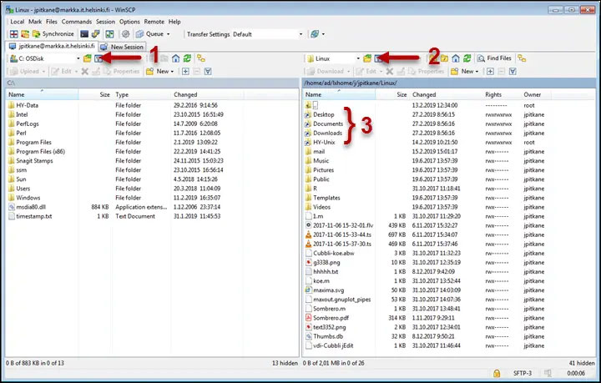Viewport: 601px width, 383px height.
Task: Sort local files by Name column
Action: pos(42,94)
